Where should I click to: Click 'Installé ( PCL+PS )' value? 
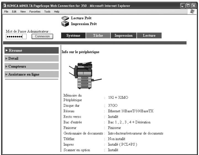coord(122,145)
